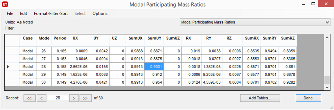Image resolution: width=334 pixels, height=110 pixels.
Task: Jump to last record button
Action: point(85,98)
